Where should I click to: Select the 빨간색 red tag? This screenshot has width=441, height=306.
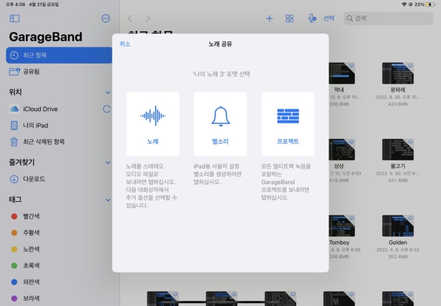click(x=59, y=216)
